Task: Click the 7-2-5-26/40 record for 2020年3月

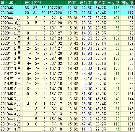Action: 44,58
